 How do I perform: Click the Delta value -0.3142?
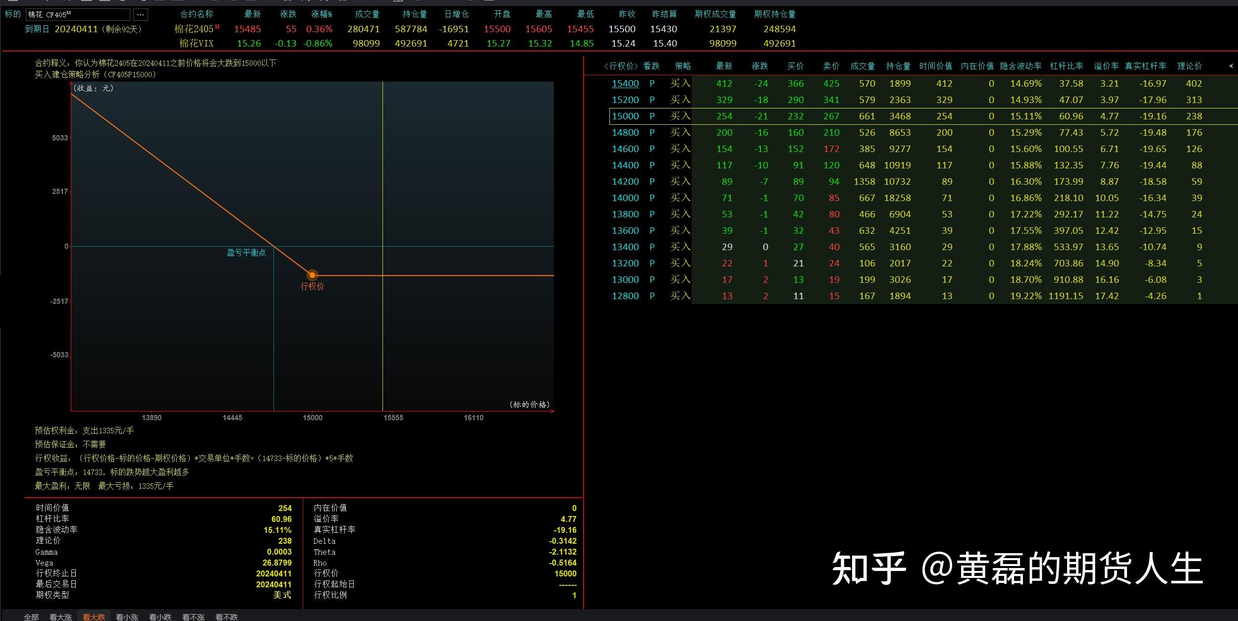[x=563, y=541]
